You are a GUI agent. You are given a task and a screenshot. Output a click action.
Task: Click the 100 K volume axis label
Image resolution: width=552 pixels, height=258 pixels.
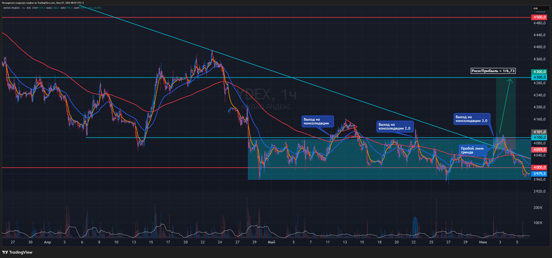pyautogui.click(x=538, y=223)
